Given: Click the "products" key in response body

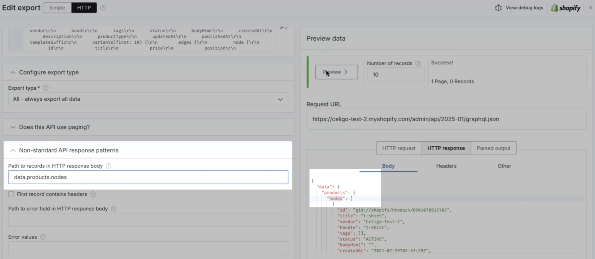Looking at the screenshot, I should click(335, 193).
